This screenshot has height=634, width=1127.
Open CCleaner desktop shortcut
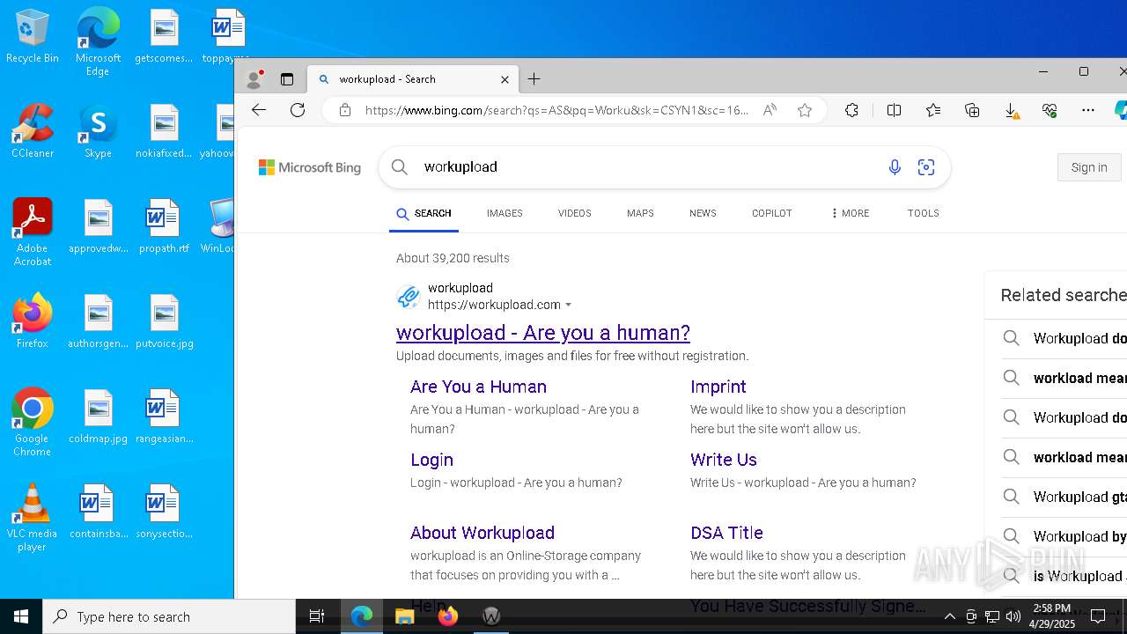[33, 132]
